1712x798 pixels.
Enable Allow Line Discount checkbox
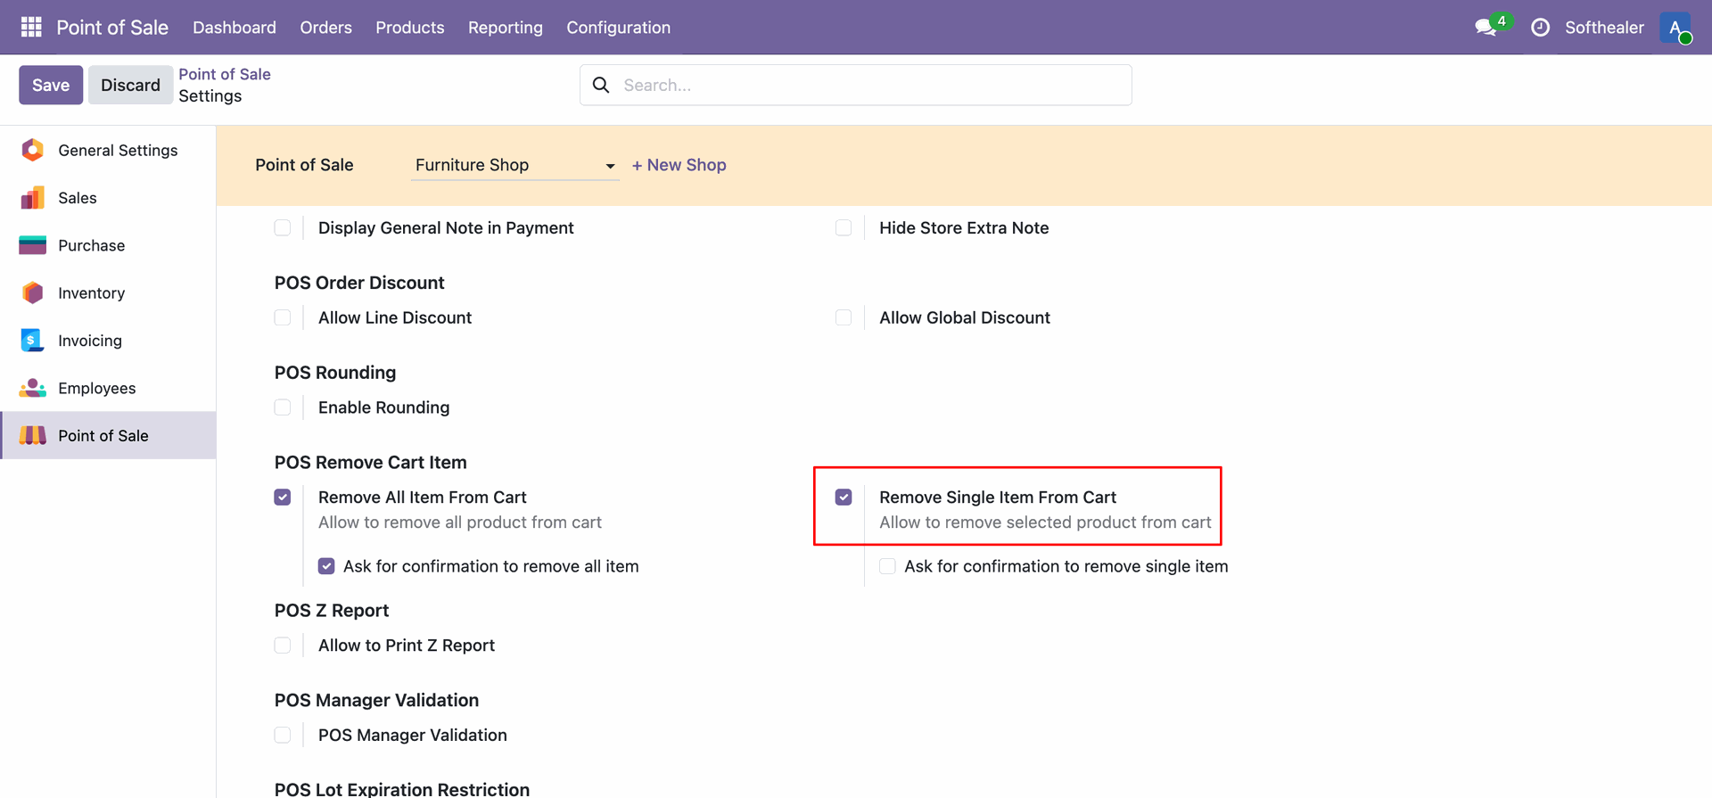point(283,317)
